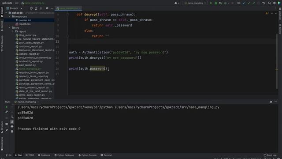Click Expand All in the Project panel header

(36, 8)
